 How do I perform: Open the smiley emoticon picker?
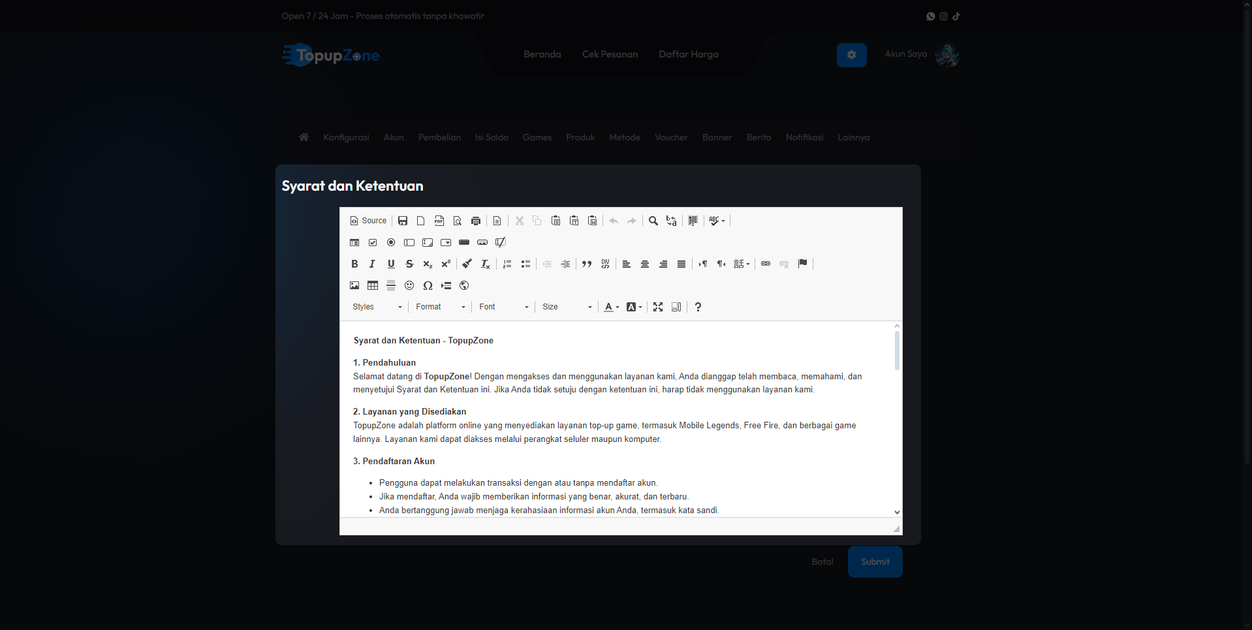point(409,285)
